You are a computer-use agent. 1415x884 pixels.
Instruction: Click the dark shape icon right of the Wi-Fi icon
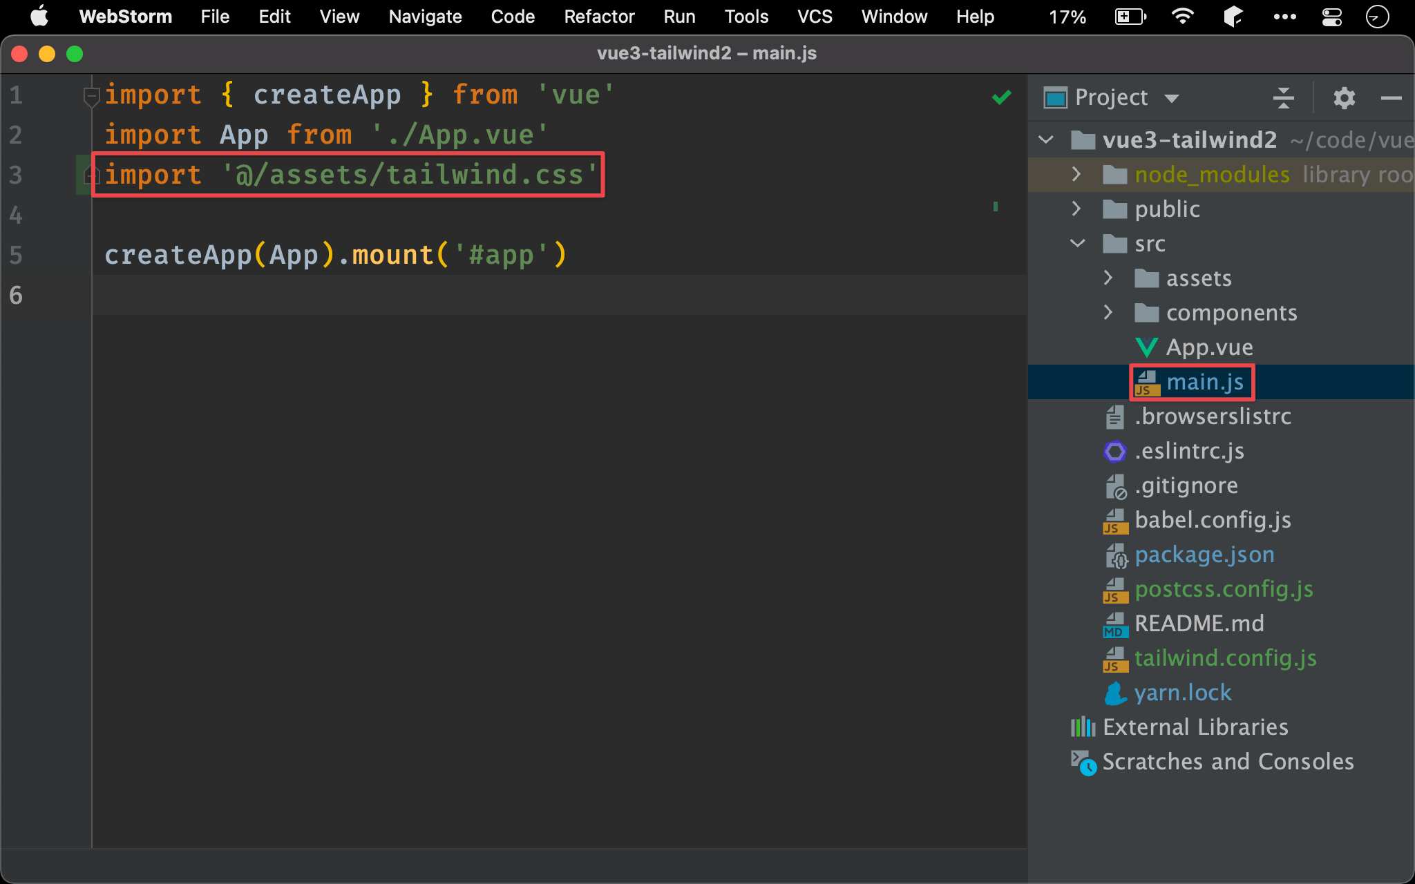1233,17
